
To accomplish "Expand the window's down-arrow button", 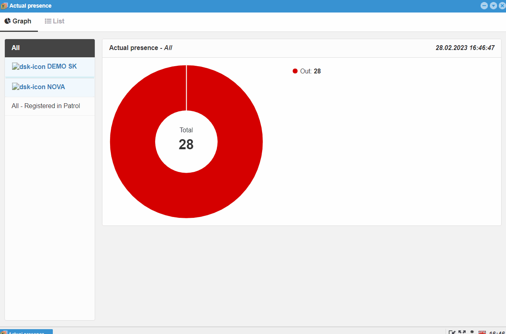I will point(493,6).
